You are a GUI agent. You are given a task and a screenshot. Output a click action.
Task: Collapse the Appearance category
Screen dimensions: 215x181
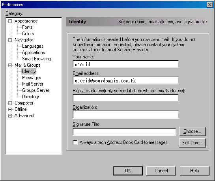point(10,21)
